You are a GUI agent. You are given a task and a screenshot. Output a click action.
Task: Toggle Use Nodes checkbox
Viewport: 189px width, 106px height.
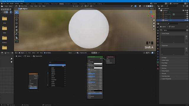click(45, 53)
